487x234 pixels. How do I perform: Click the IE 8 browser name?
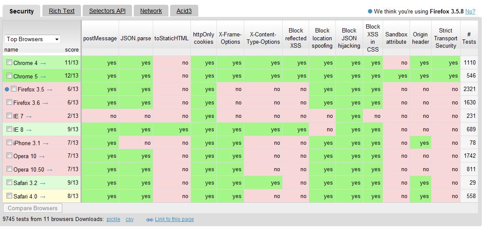pyautogui.click(x=18, y=130)
